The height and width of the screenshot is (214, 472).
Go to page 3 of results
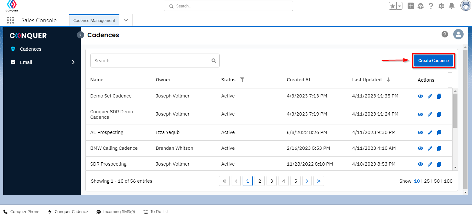pos(271,181)
